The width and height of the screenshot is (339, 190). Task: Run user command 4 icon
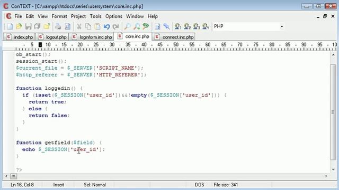pyautogui.click(x=206, y=26)
